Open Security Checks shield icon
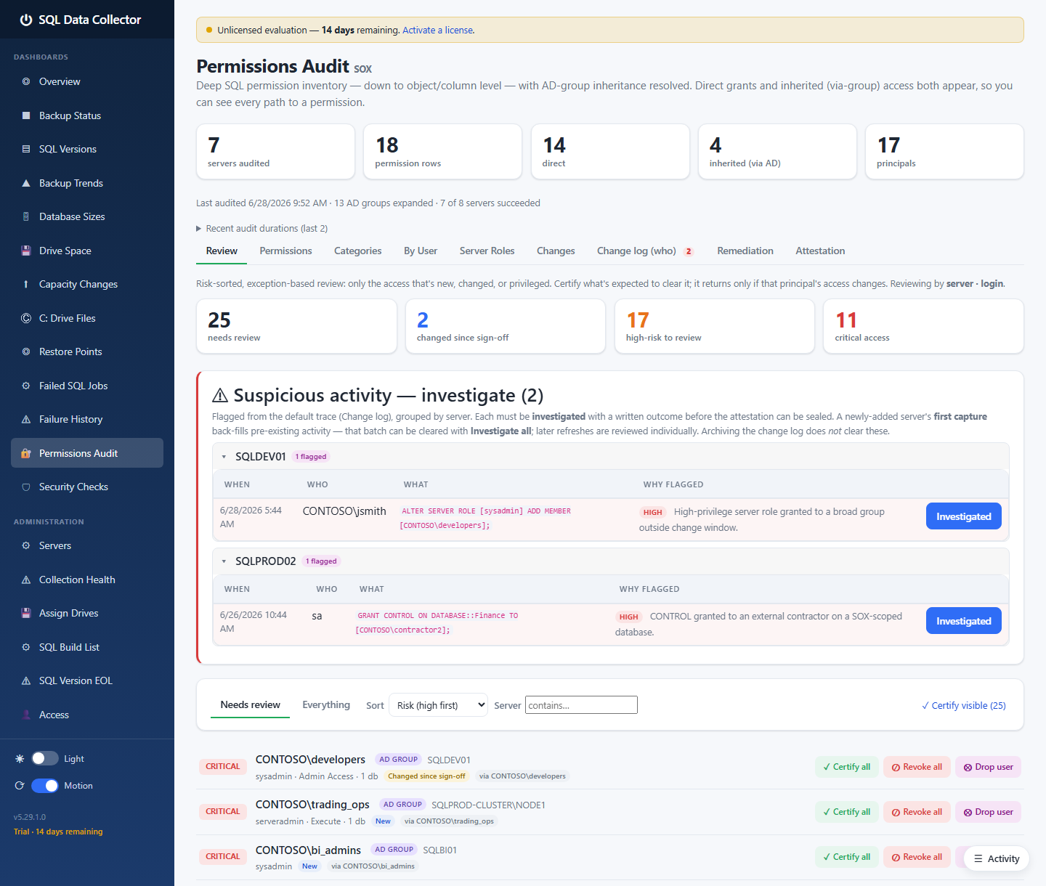Image resolution: width=1046 pixels, height=886 pixels. pos(26,487)
